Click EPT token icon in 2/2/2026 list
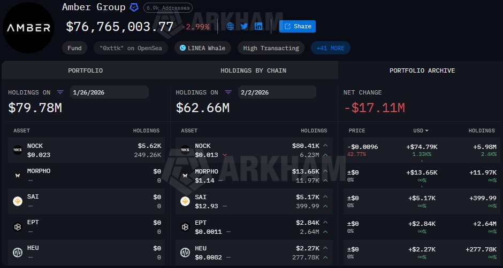 185,227
